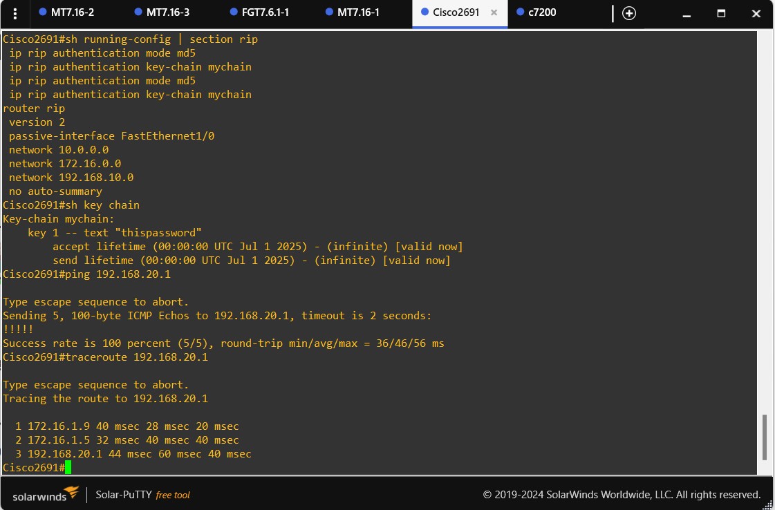Open the Solar-PuTTY three-dot menu

click(15, 13)
